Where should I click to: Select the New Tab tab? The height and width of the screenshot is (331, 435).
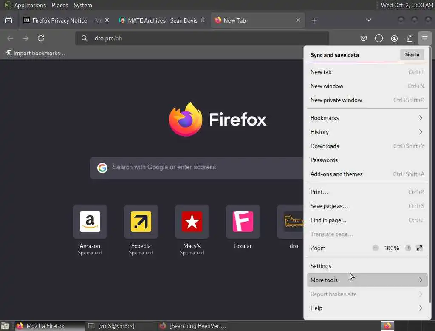[257, 20]
